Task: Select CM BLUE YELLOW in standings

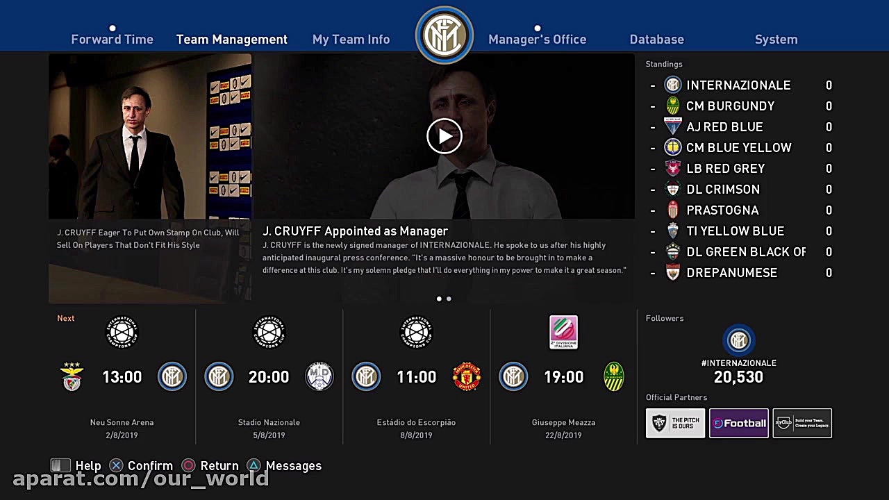Action: click(x=739, y=148)
